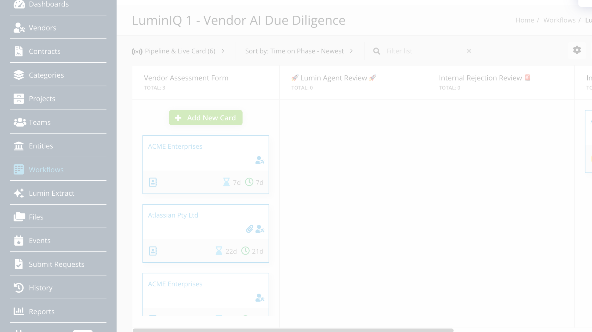Click the Atlassian card attachment paperclip icon
The width and height of the screenshot is (592, 332).
pos(249,229)
